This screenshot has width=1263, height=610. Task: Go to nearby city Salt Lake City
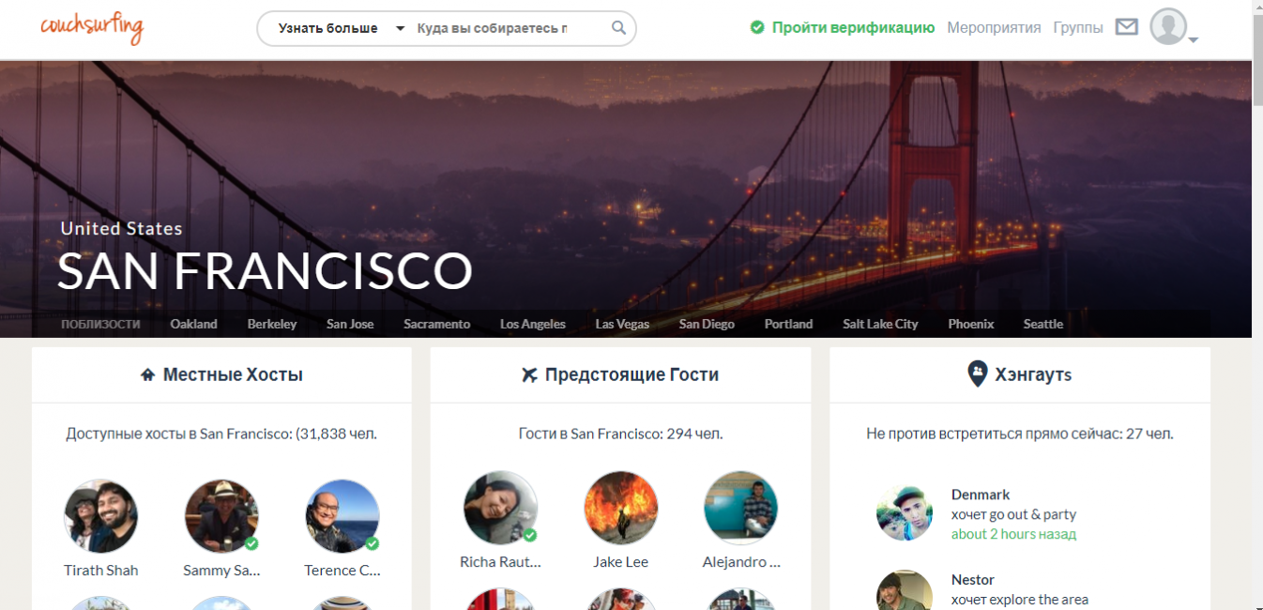(x=880, y=324)
